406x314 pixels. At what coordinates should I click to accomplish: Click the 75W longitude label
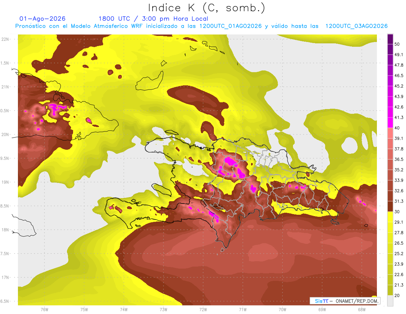[84, 310]
